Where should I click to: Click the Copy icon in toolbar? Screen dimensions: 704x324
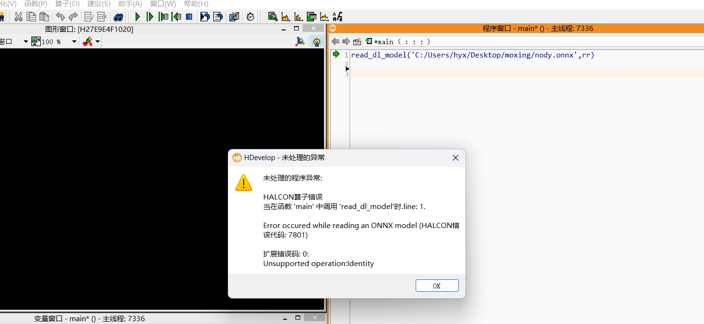coord(31,17)
